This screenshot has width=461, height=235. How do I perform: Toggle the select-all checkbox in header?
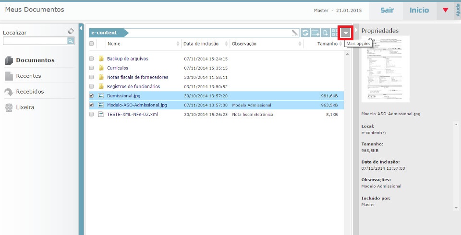coord(92,44)
